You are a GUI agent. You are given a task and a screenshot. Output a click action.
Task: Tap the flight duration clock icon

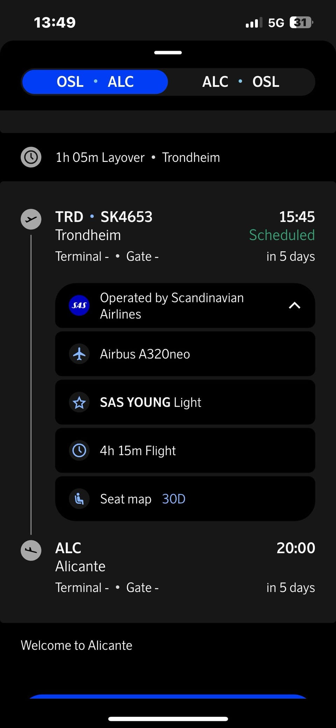point(79,451)
